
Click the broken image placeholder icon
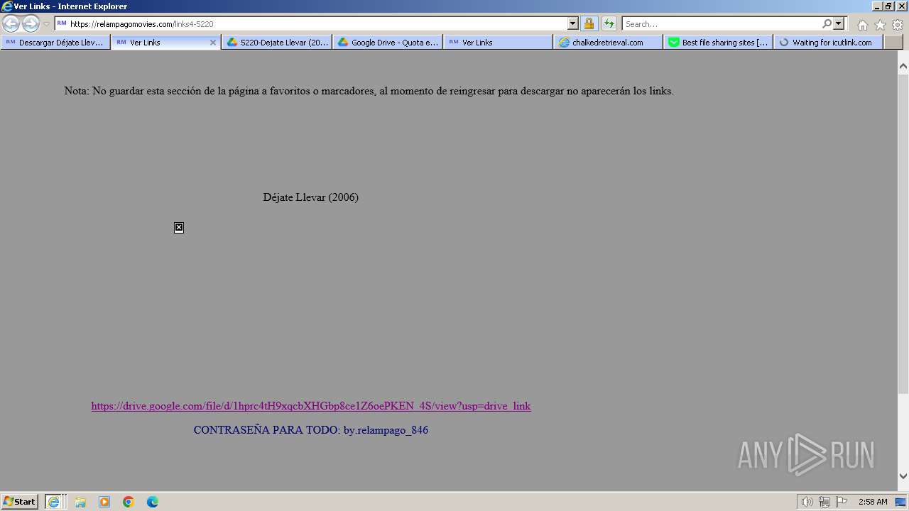[179, 227]
